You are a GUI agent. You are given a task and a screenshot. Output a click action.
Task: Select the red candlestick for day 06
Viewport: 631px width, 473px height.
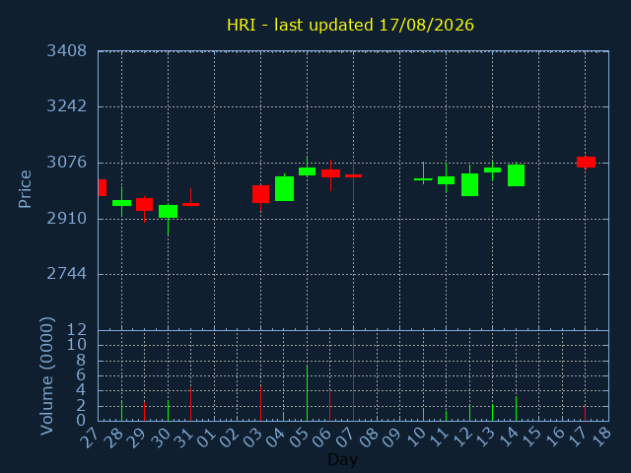tap(331, 173)
